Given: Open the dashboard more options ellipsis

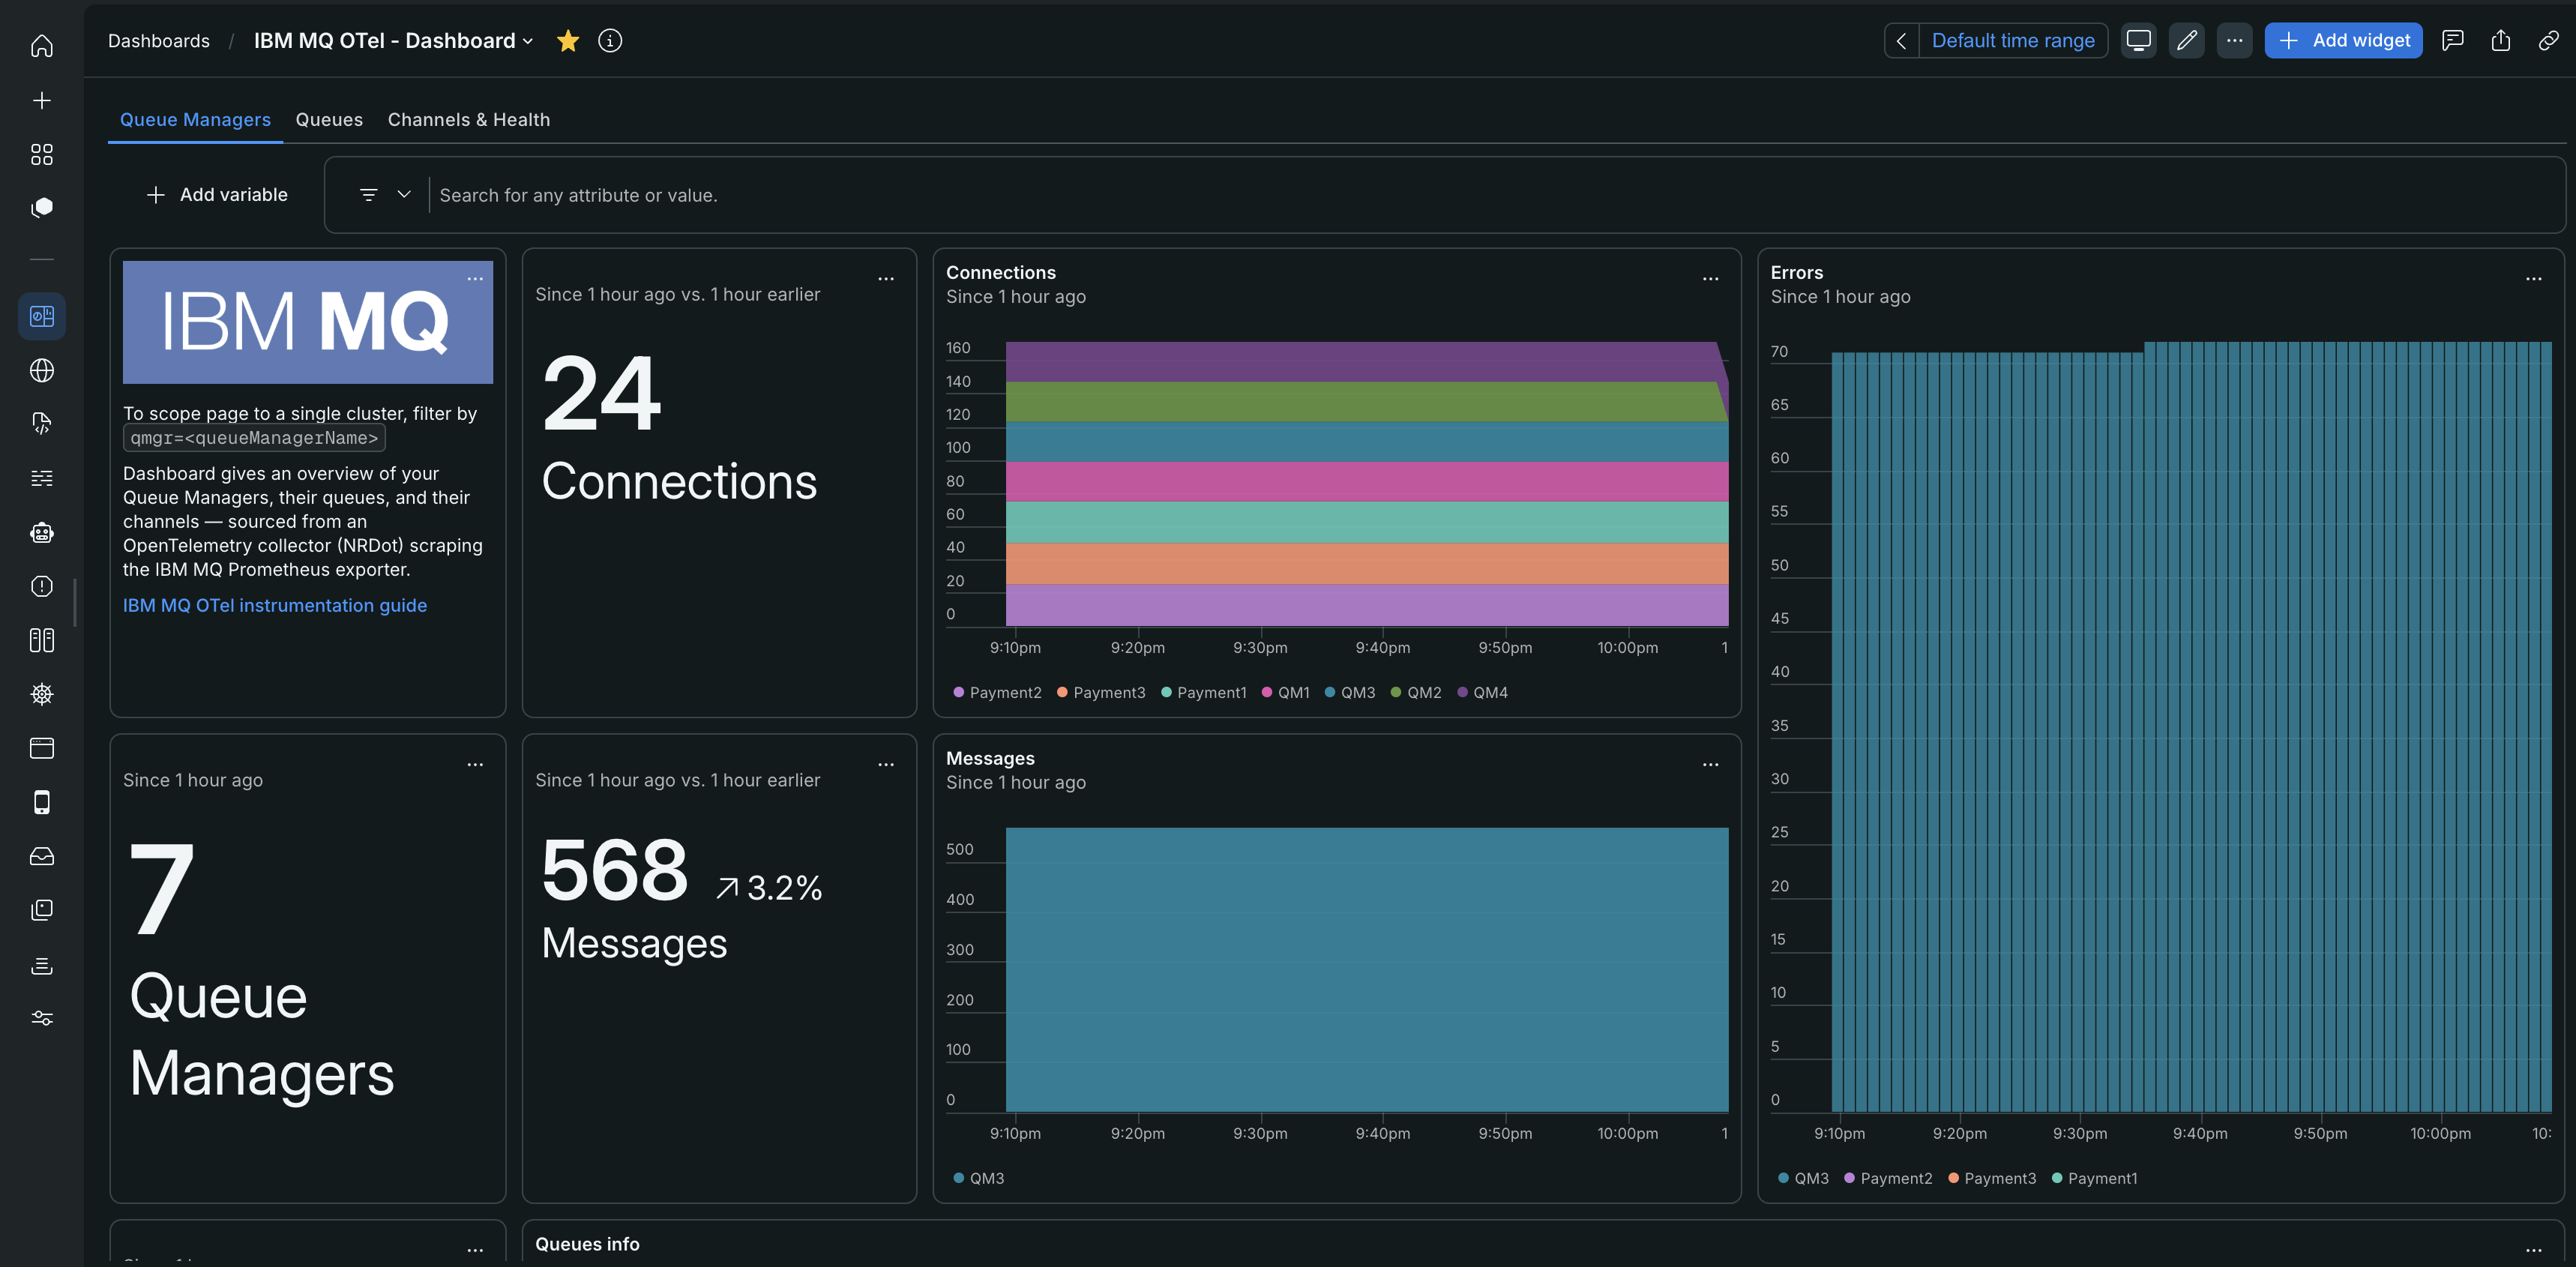Looking at the screenshot, I should coord(2234,40).
